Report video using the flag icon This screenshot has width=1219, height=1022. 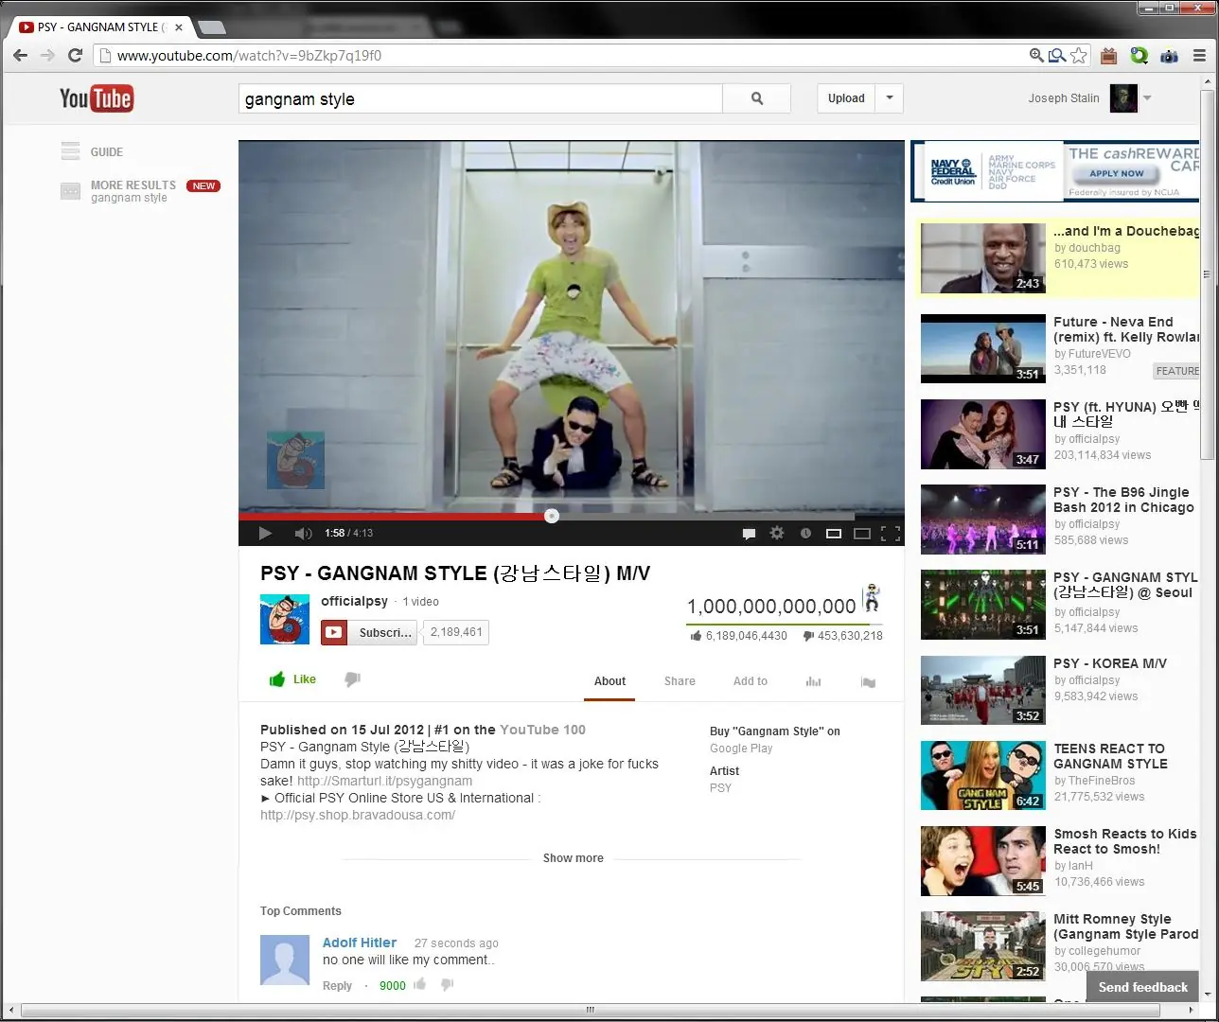click(x=868, y=681)
